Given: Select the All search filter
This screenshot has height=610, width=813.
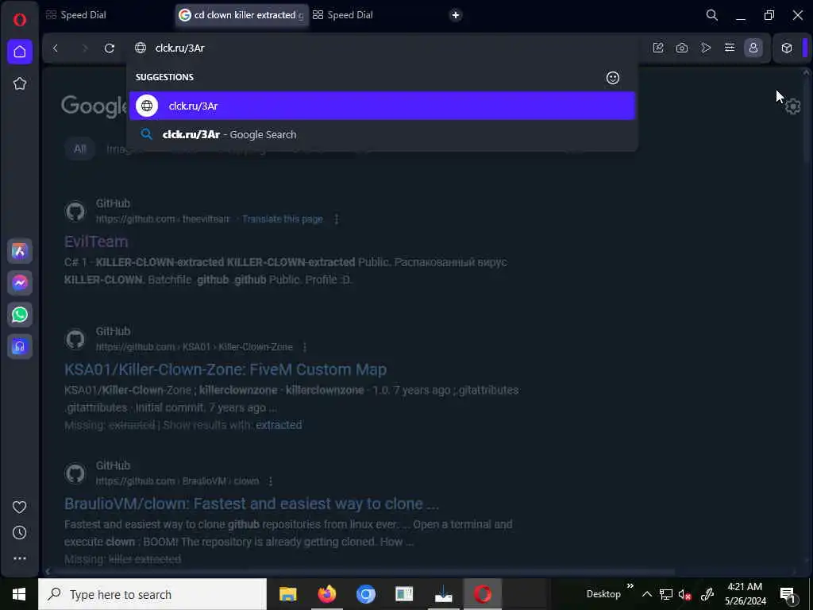Looking at the screenshot, I should click(80, 149).
